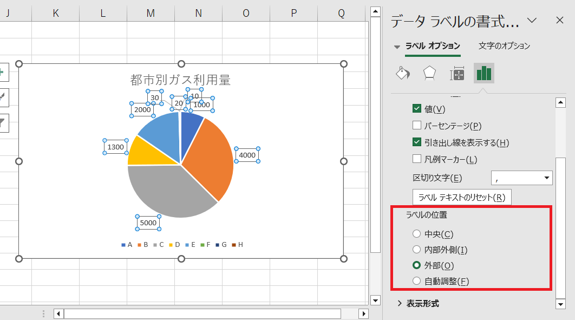Click the 2000 data label

coord(142,109)
